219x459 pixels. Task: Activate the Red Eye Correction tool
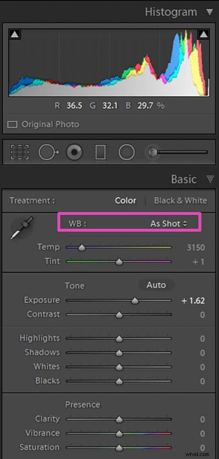(74, 153)
